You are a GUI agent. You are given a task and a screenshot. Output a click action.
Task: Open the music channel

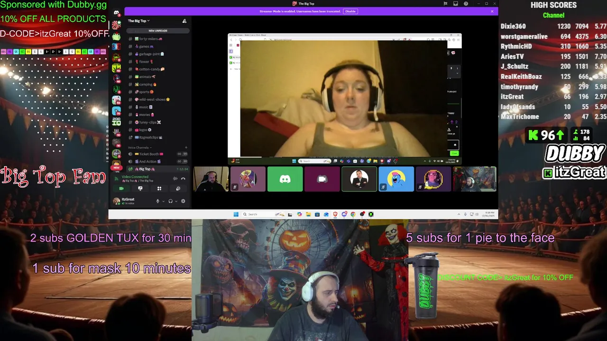tap(158, 107)
